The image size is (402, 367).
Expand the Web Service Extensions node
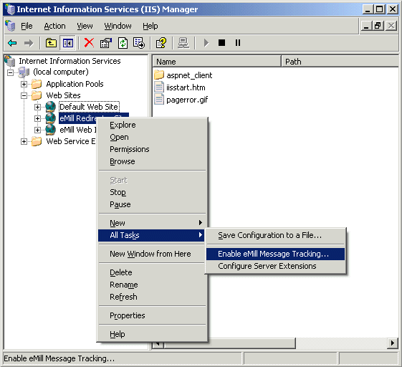pos(24,142)
